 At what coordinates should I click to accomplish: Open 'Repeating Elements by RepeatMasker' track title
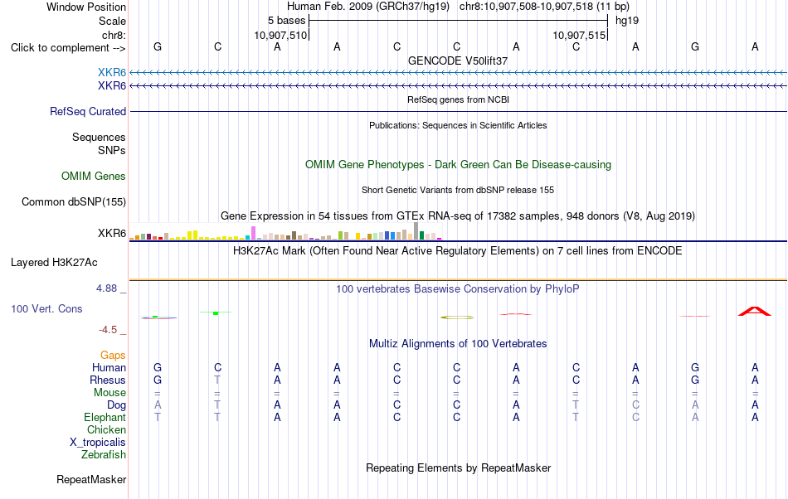click(458, 468)
